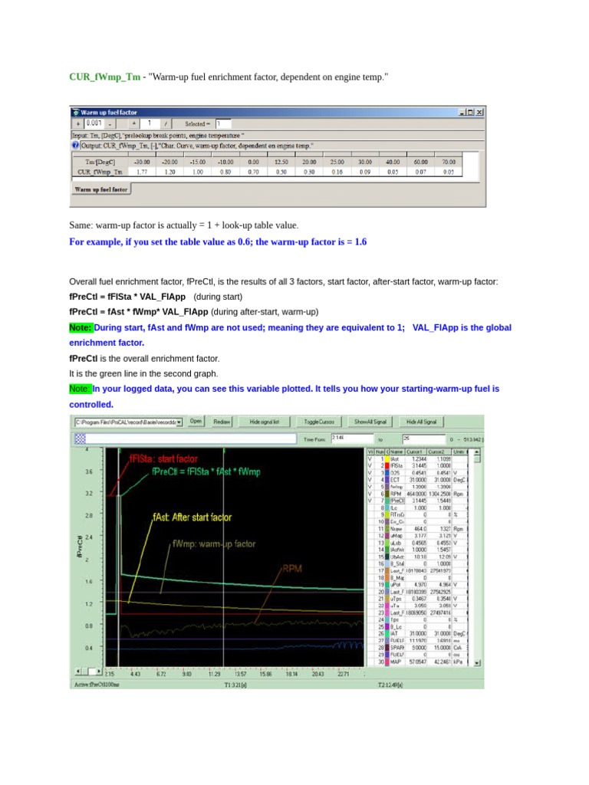Select CUR_fWmp_Tm cell with value 1.00

tap(198, 172)
